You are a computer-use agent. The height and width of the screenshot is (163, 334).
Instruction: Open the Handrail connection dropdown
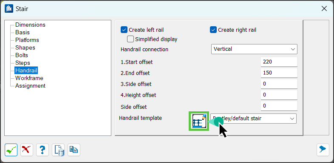[254, 49]
